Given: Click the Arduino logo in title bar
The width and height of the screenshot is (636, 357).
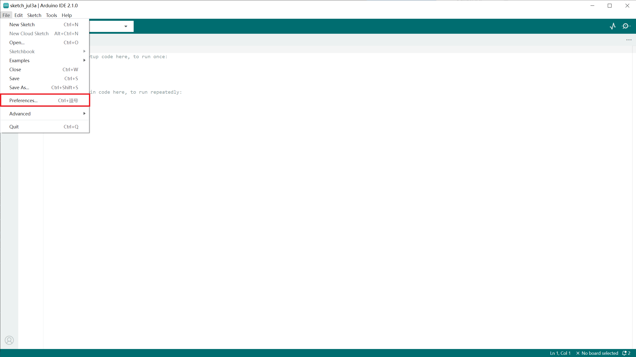Looking at the screenshot, I should pyautogui.click(x=6, y=5).
